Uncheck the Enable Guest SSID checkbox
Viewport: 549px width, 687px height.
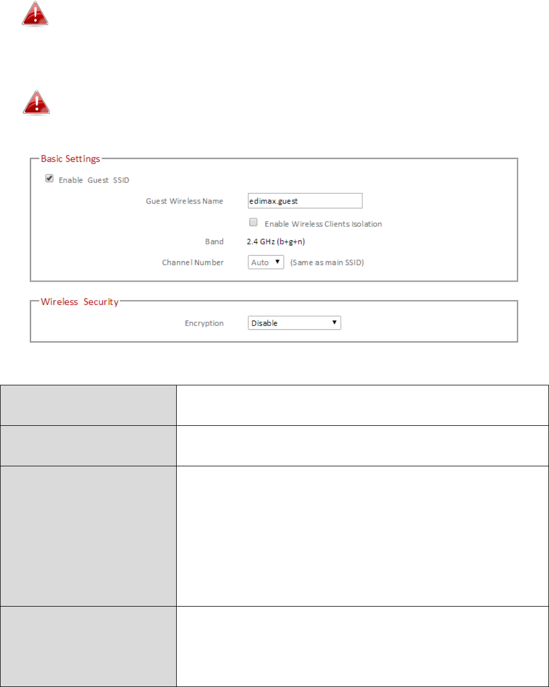[49, 179]
